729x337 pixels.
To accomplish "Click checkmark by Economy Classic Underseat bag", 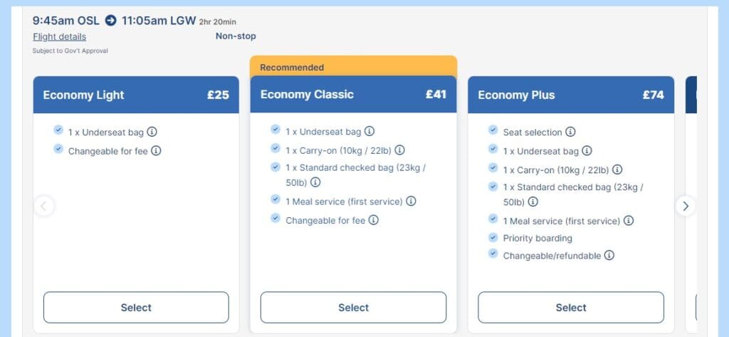I will [x=276, y=131].
